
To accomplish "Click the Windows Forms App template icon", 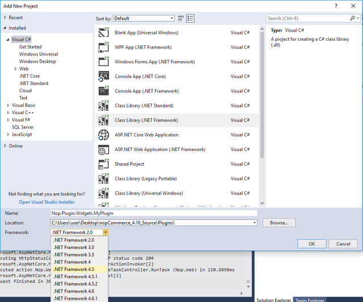I will [103, 62].
